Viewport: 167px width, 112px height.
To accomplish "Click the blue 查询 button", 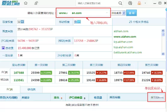I will (x=131, y=13).
